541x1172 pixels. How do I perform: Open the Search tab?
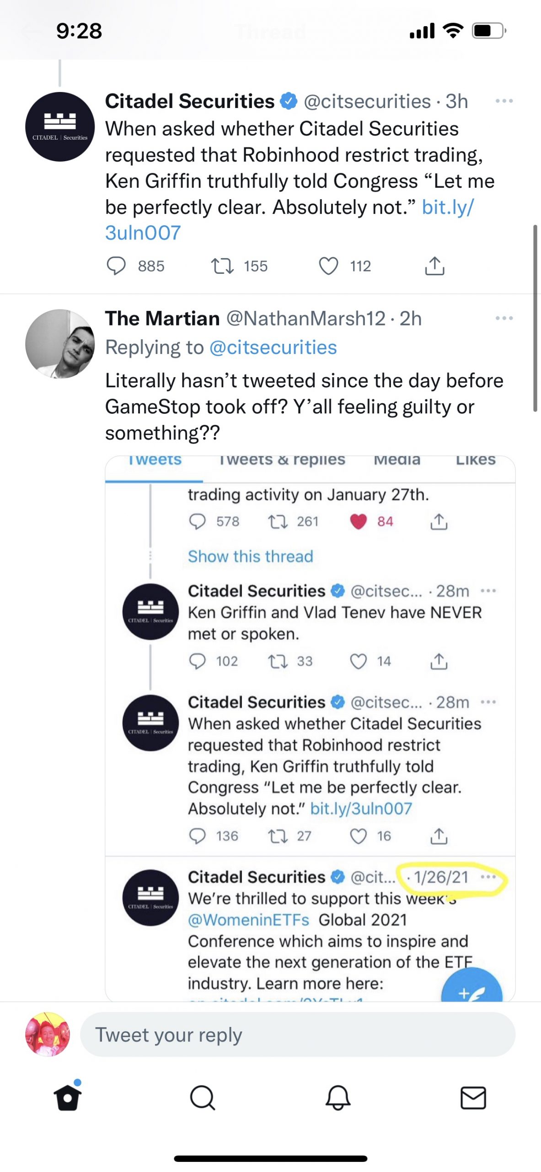pyautogui.click(x=202, y=1098)
